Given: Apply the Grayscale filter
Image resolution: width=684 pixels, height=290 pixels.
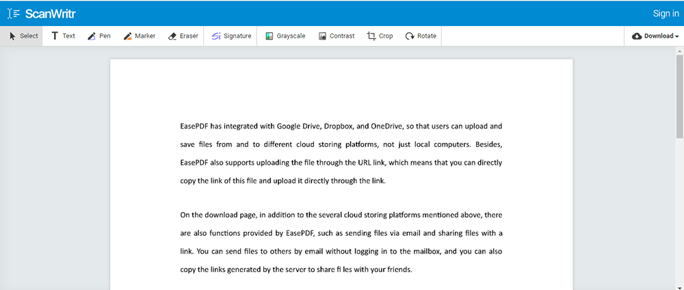Looking at the screenshot, I should [x=285, y=36].
